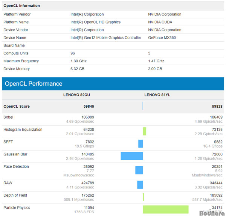Select the 59845 OpenCL score
Screen dimensions: 226x217
tap(89, 106)
